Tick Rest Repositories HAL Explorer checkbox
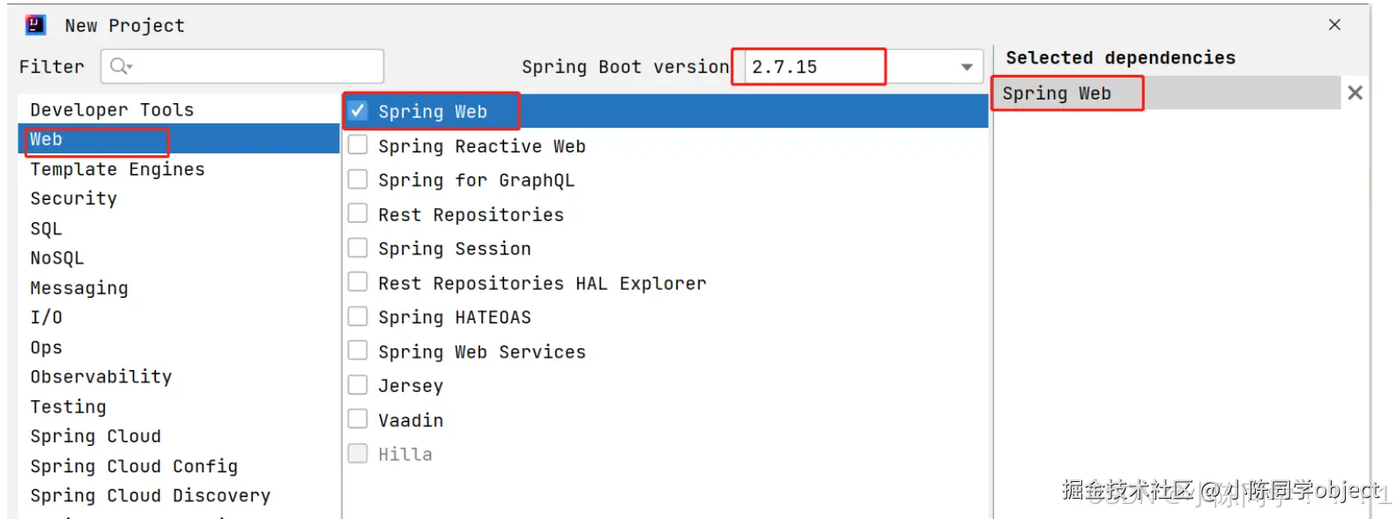1396x519 pixels. [x=358, y=282]
